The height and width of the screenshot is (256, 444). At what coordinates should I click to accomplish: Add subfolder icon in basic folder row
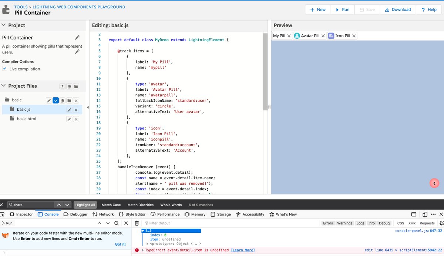tap(69, 100)
